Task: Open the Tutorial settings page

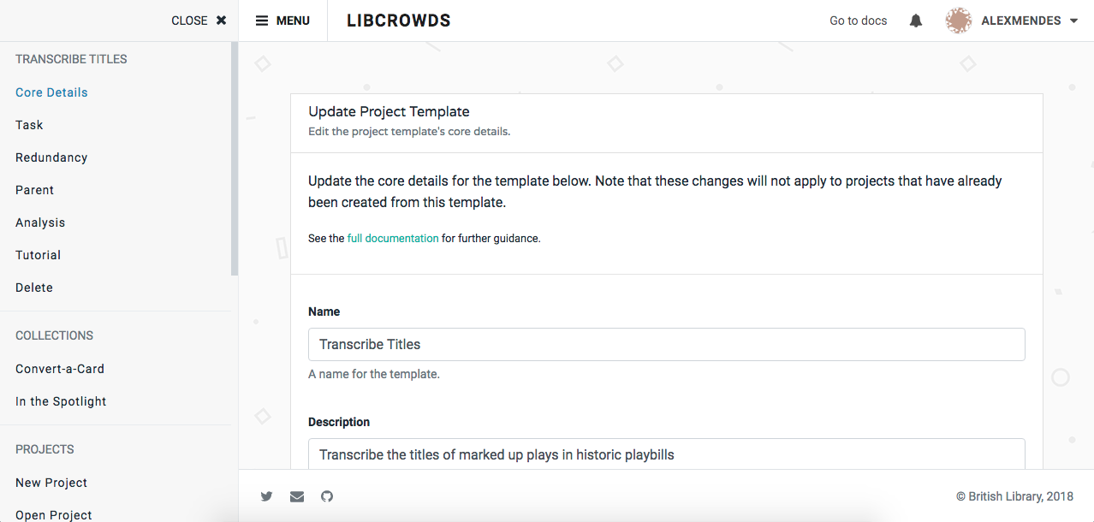Action: click(38, 254)
